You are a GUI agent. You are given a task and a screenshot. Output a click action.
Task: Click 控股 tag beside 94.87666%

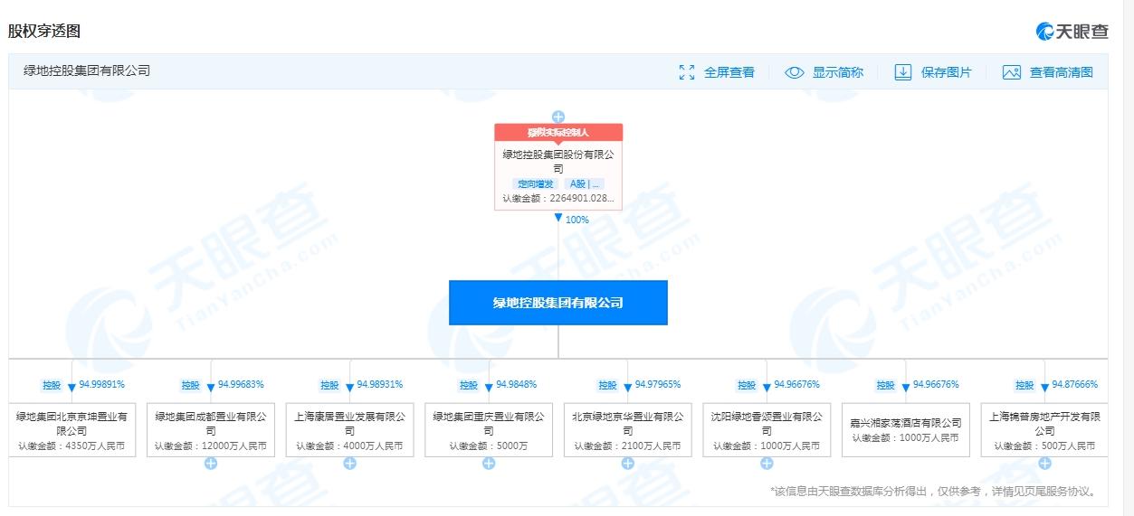pyautogui.click(x=1024, y=385)
